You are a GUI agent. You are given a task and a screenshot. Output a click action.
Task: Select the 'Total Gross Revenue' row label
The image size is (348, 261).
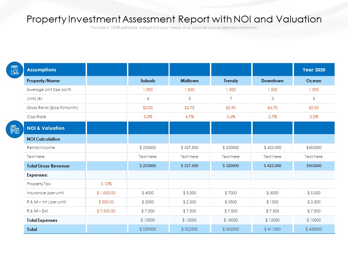(48, 166)
